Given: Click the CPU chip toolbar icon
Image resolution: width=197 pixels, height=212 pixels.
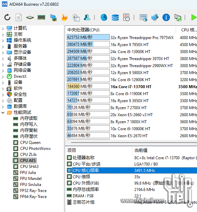Looking at the screenshot, I should pyautogui.click(x=30, y=17).
